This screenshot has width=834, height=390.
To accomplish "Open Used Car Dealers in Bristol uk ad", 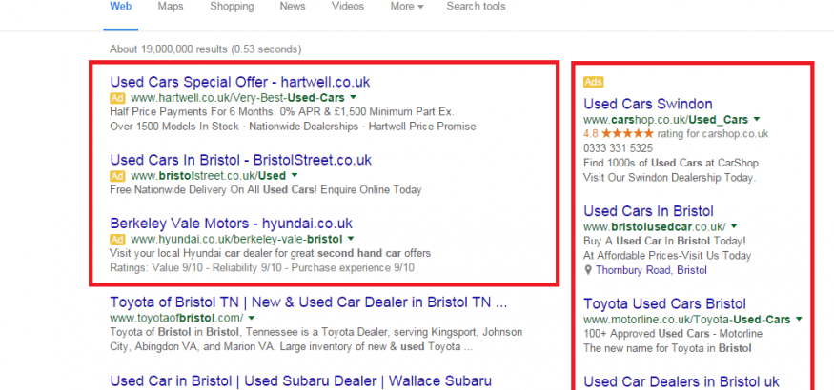I will tap(681, 381).
